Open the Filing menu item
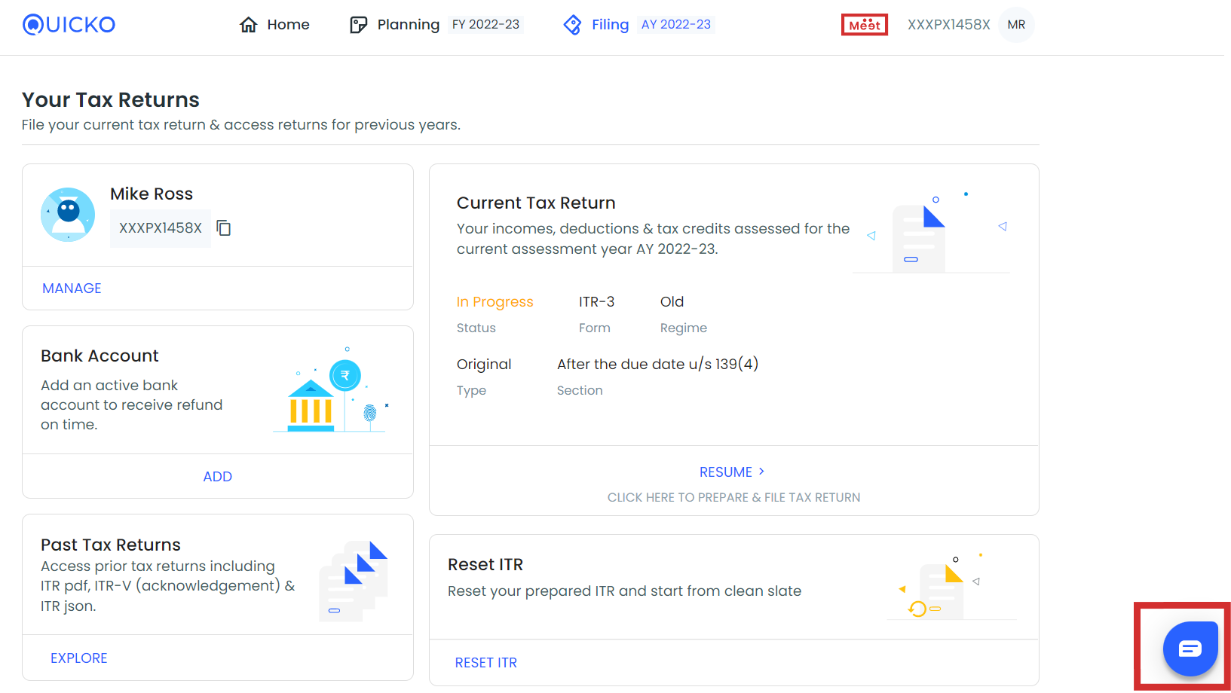1231x693 pixels. [x=610, y=25]
